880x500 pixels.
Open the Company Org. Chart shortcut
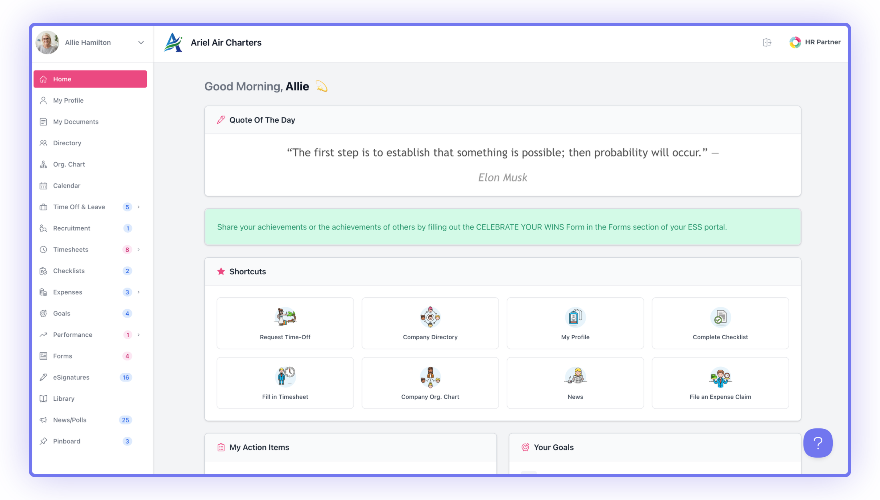pyautogui.click(x=430, y=383)
